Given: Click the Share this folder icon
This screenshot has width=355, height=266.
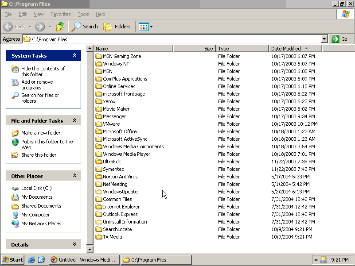Looking at the screenshot, I should pos(15,155).
